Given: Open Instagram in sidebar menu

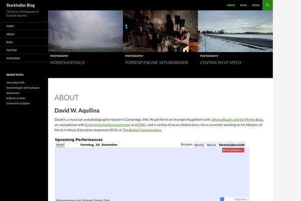Looking at the screenshot, I should (x=13, y=58).
